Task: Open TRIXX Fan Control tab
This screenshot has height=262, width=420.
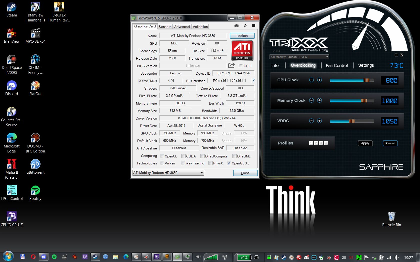Action: click(337, 65)
